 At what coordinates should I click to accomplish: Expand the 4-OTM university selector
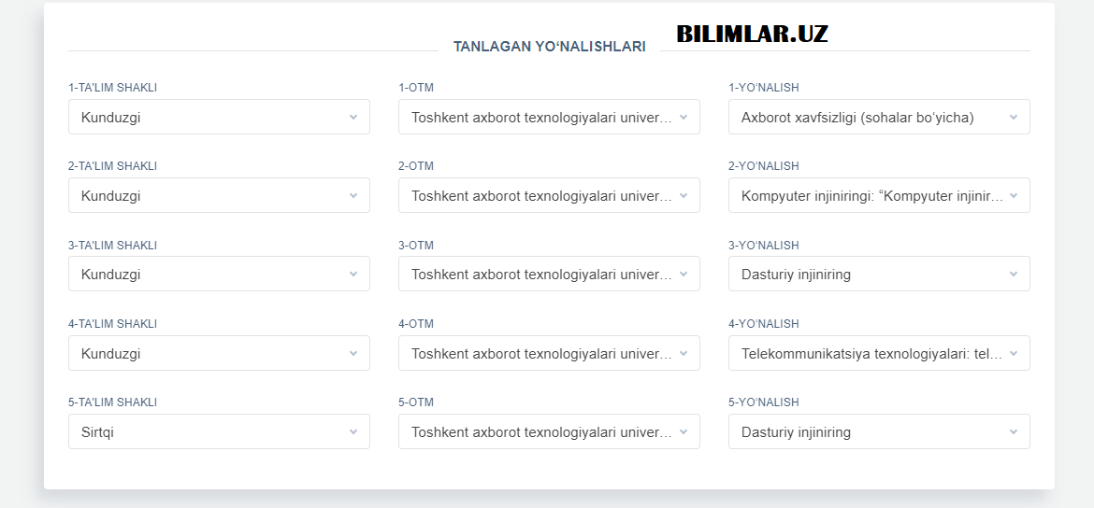point(549,354)
